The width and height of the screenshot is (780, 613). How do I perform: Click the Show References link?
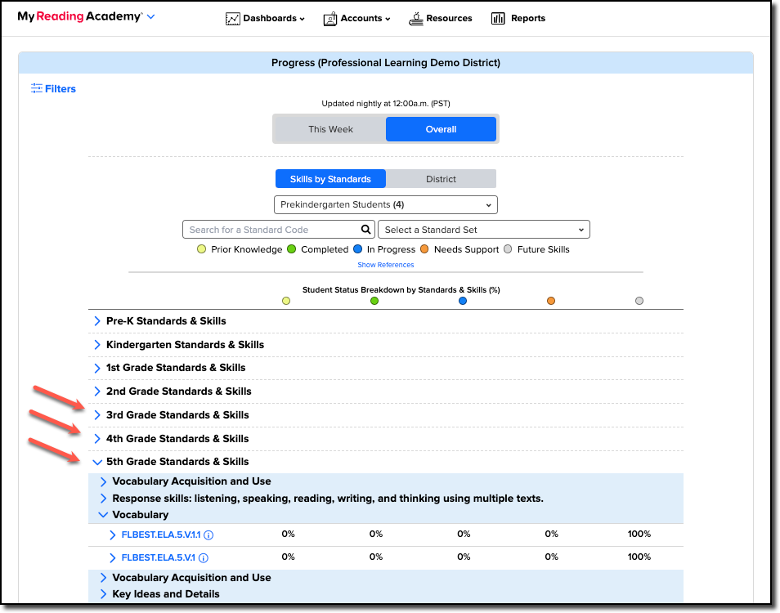pyautogui.click(x=386, y=265)
